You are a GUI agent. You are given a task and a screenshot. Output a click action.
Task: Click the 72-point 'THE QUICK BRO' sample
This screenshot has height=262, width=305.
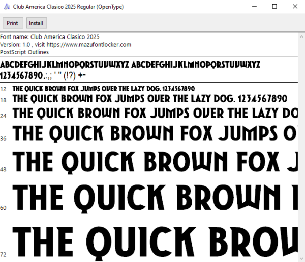pyautogui.click(x=155, y=243)
